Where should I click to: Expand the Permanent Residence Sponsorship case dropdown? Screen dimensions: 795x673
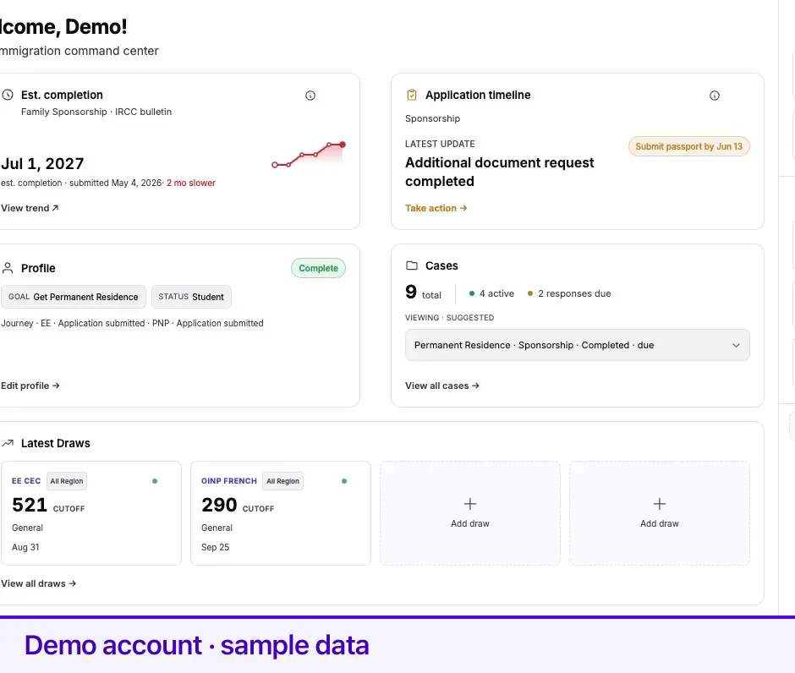[577, 345]
